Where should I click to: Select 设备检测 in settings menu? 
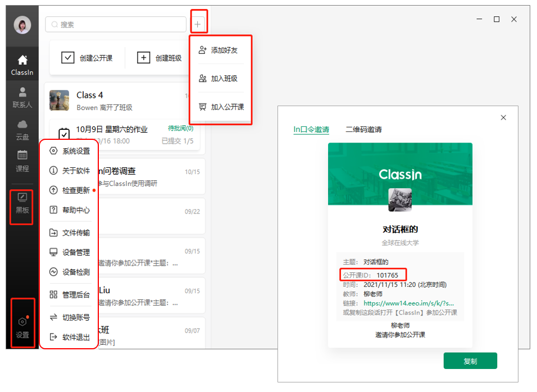[70, 272]
